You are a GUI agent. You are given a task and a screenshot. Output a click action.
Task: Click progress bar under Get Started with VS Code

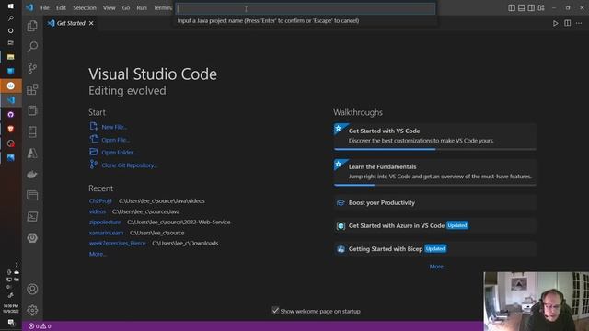(x=435, y=149)
